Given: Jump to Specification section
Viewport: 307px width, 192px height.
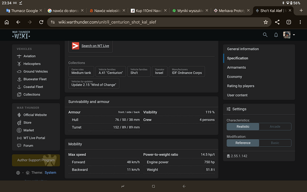Looking at the screenshot, I should click(x=238, y=58).
